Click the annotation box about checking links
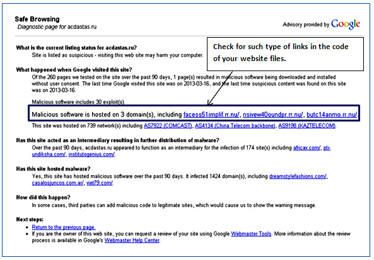The image size is (374, 260). 285,54
